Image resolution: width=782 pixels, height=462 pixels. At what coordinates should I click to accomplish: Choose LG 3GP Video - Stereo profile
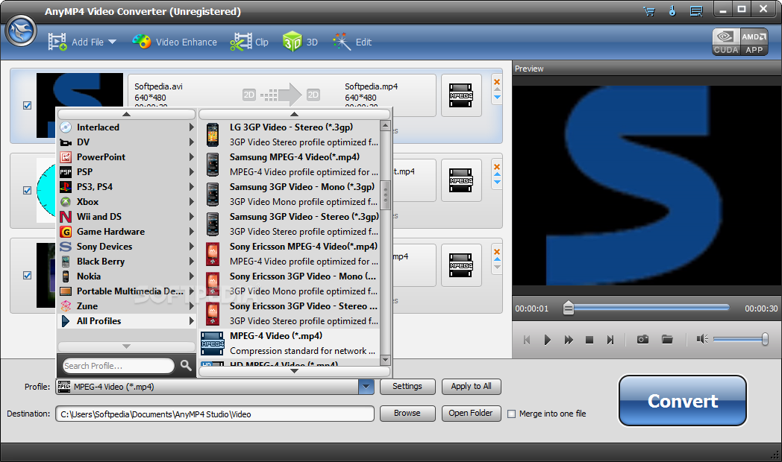290,134
